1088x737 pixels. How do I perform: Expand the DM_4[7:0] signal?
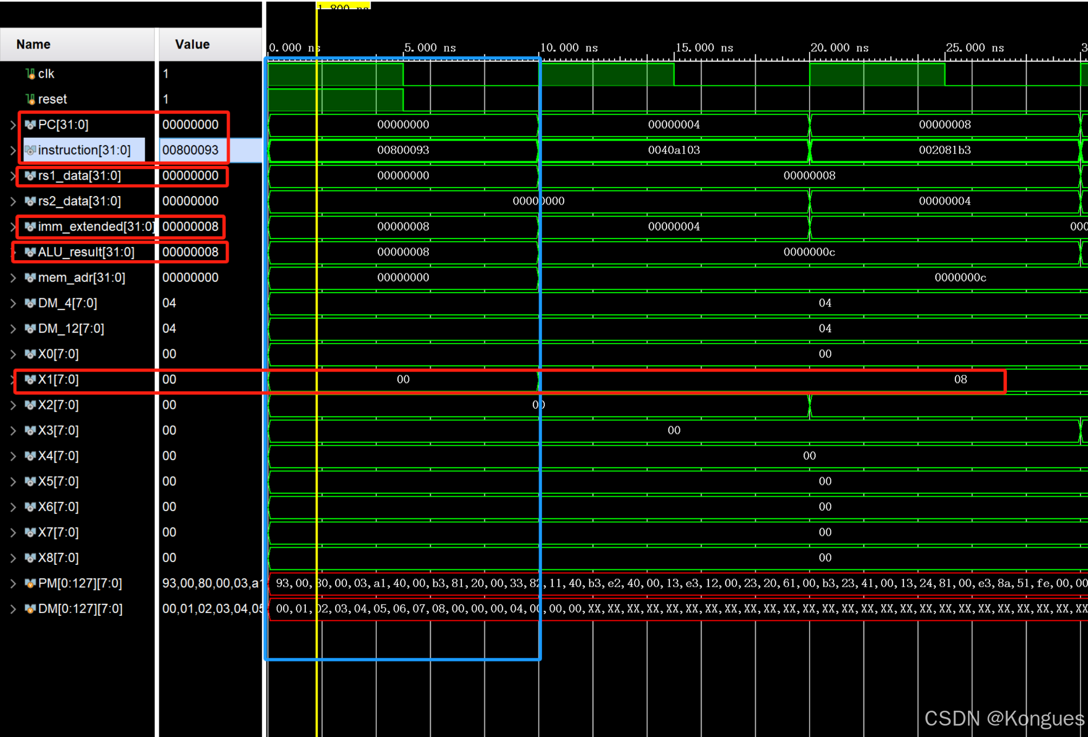13,303
